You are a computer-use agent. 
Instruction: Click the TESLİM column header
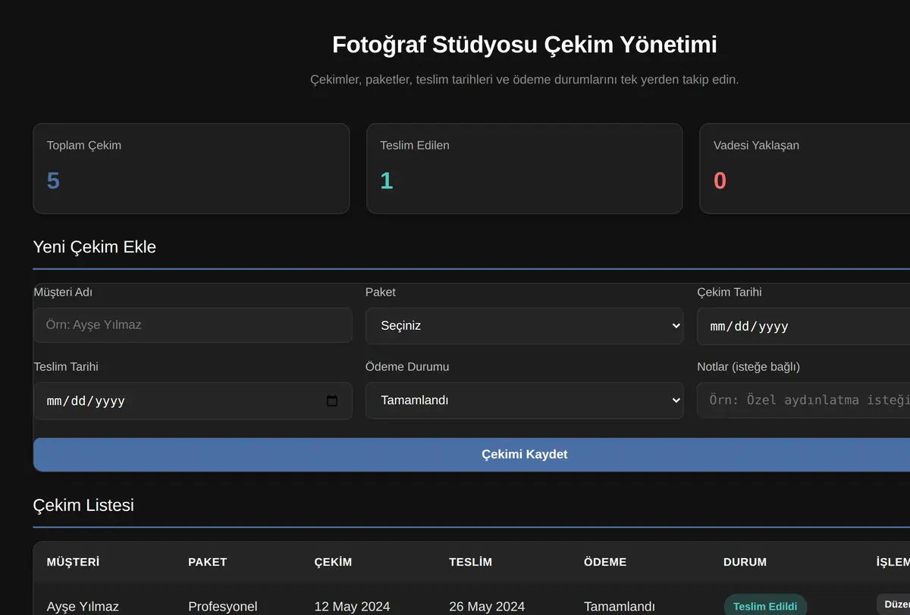pos(470,562)
